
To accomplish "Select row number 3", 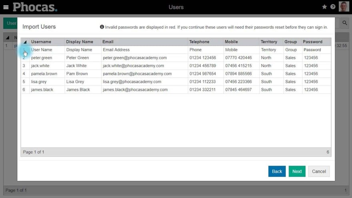I will coord(24,66).
